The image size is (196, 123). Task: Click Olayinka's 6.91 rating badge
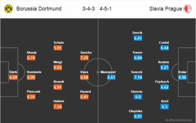pos(138,116)
